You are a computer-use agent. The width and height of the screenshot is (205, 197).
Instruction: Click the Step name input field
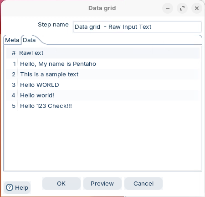click(x=137, y=27)
